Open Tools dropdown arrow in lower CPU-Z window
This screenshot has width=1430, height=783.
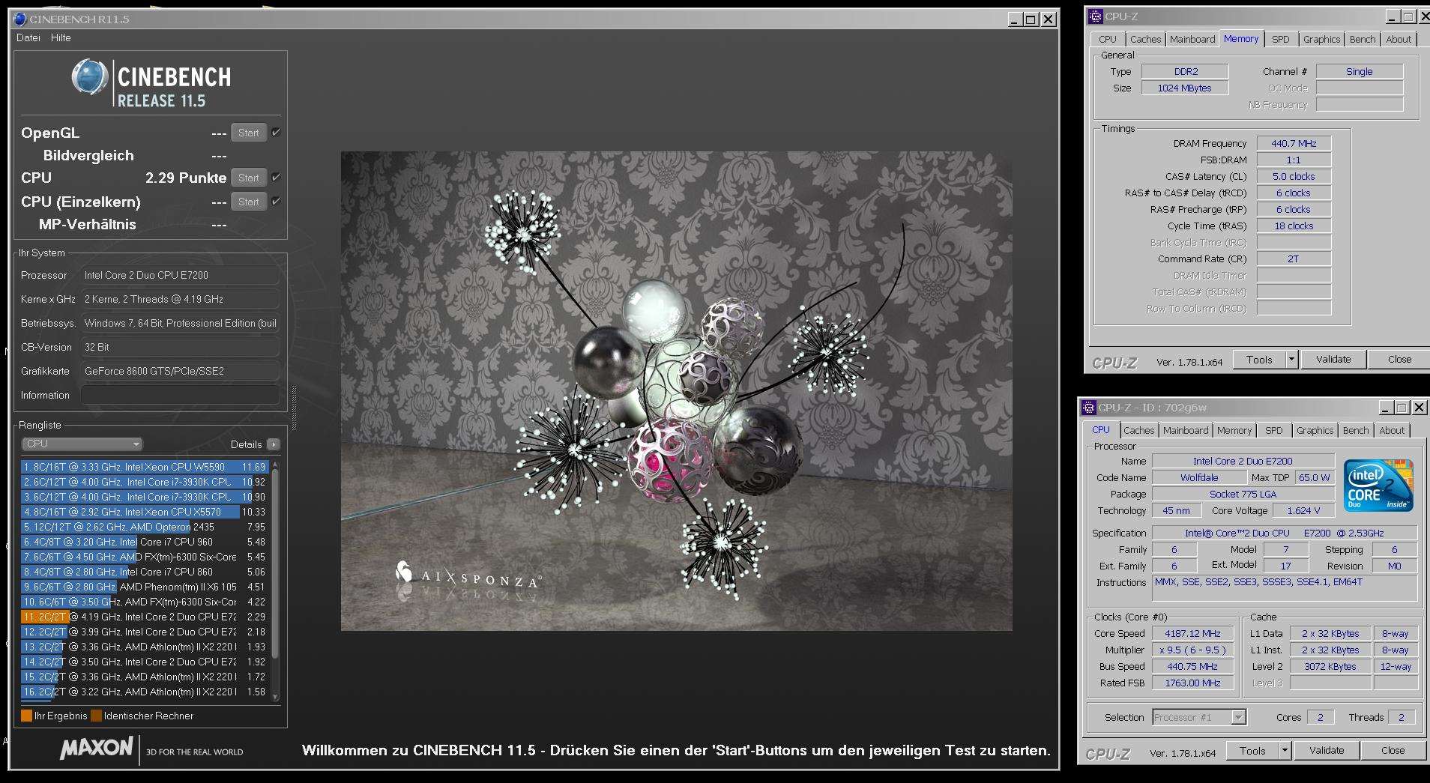pos(1285,750)
